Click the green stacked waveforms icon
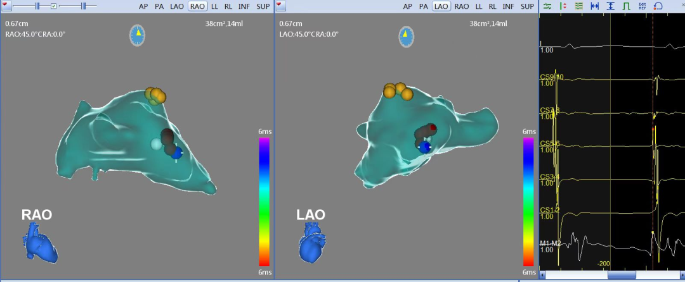The image size is (685, 282). tap(578, 6)
